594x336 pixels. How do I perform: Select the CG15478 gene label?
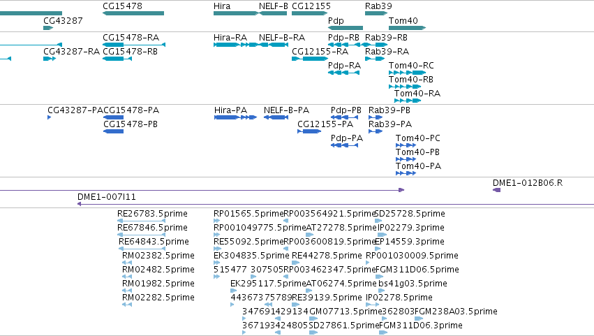(122, 6)
